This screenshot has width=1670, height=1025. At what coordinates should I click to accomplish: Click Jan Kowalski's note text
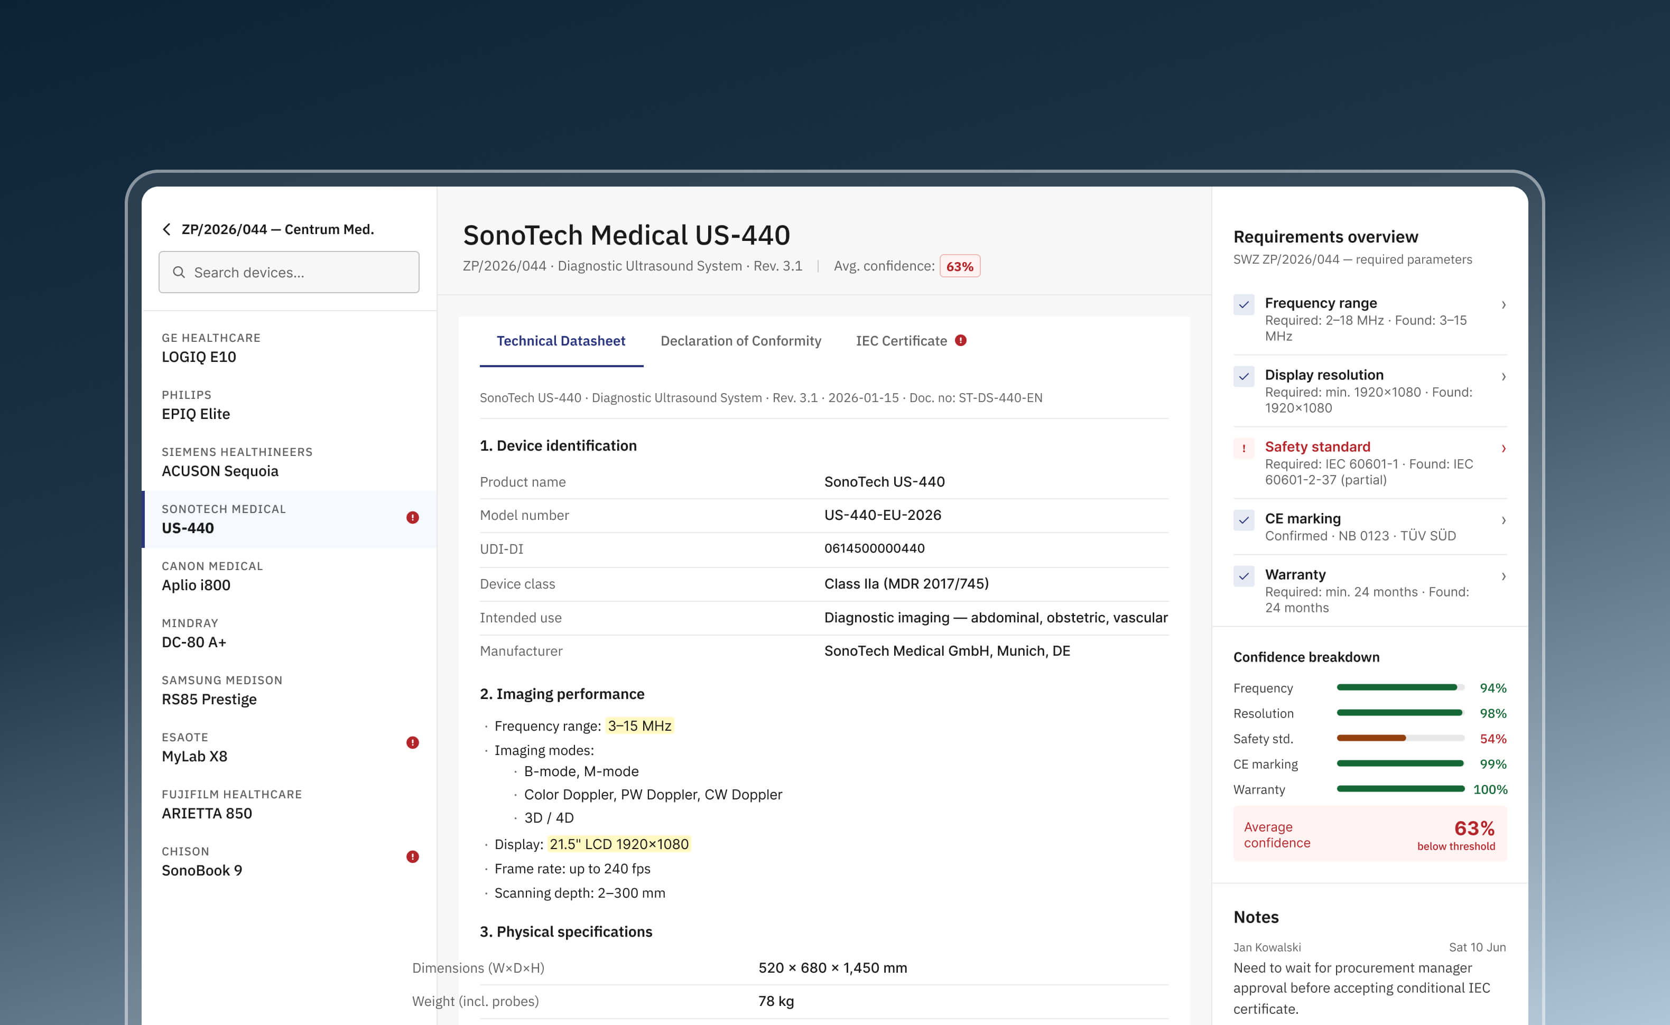pos(1361,989)
